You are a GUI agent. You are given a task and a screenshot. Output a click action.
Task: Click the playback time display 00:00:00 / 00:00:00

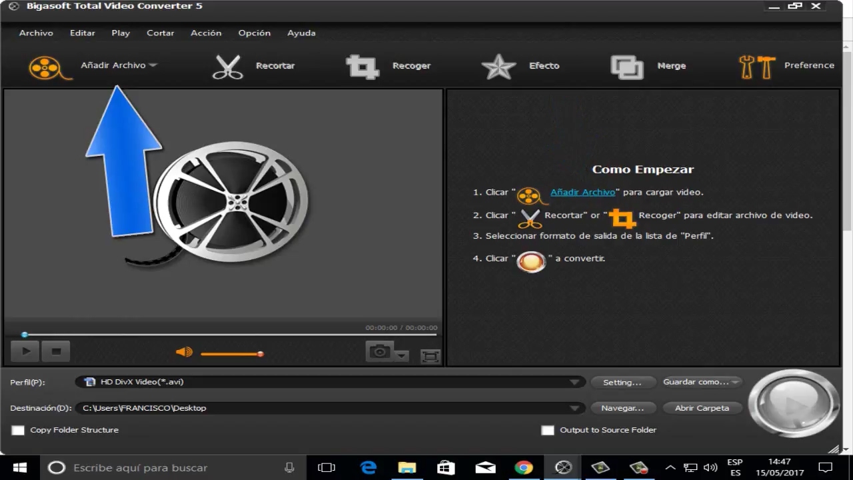[401, 327]
